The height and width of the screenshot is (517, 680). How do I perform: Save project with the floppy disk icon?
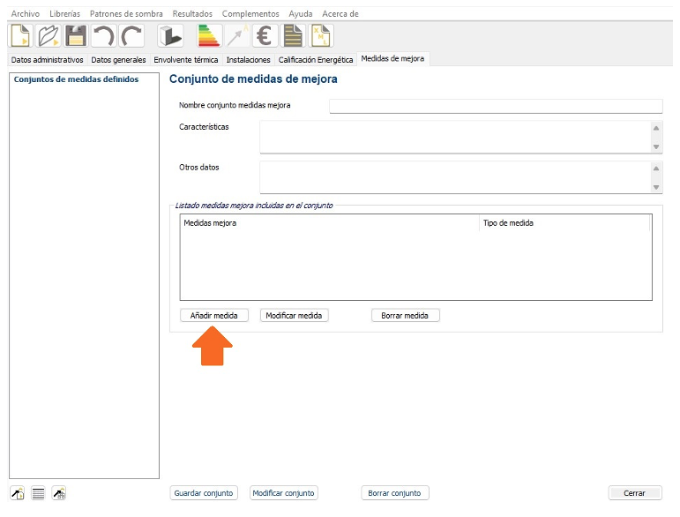coord(76,36)
